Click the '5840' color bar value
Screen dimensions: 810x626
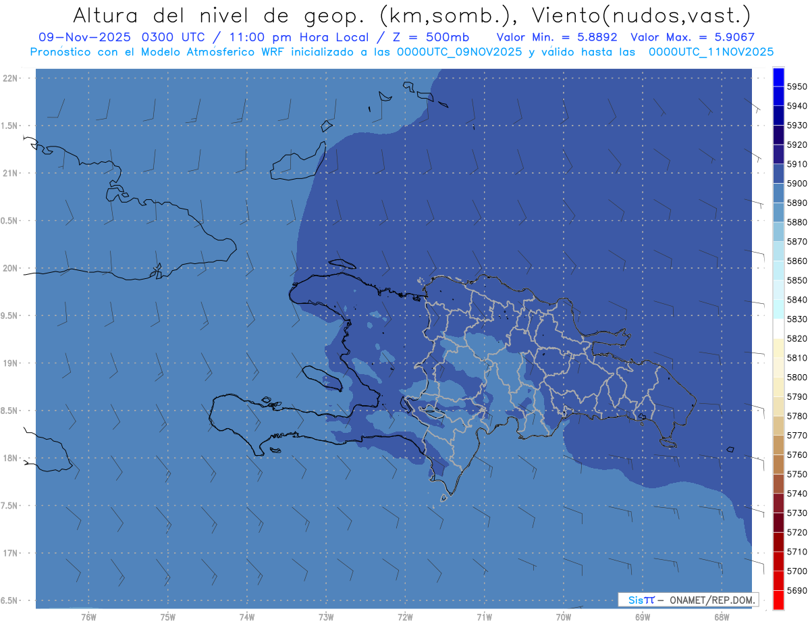pos(797,300)
